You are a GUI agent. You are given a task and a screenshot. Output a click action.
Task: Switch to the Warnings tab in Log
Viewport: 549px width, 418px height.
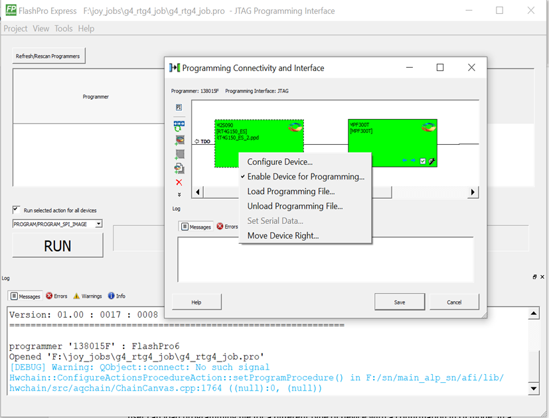[x=87, y=296]
